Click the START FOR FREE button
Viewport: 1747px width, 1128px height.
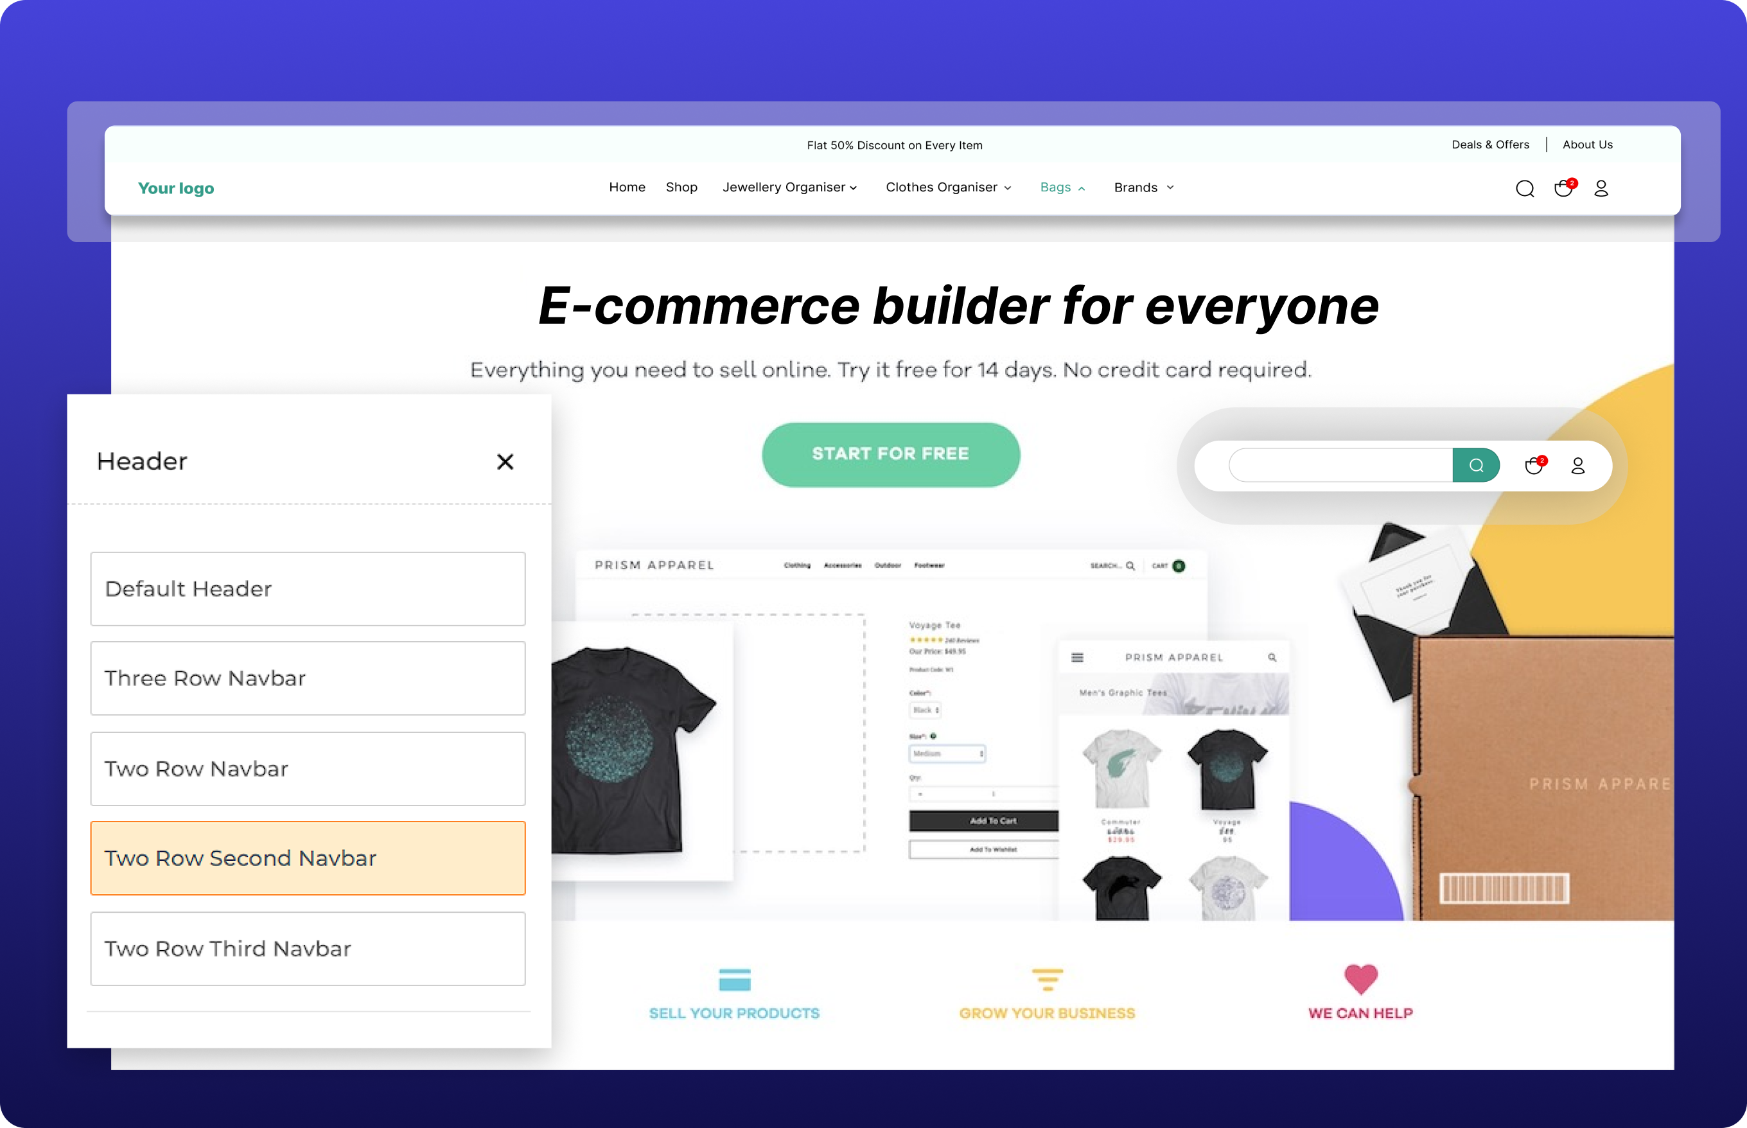click(x=891, y=455)
